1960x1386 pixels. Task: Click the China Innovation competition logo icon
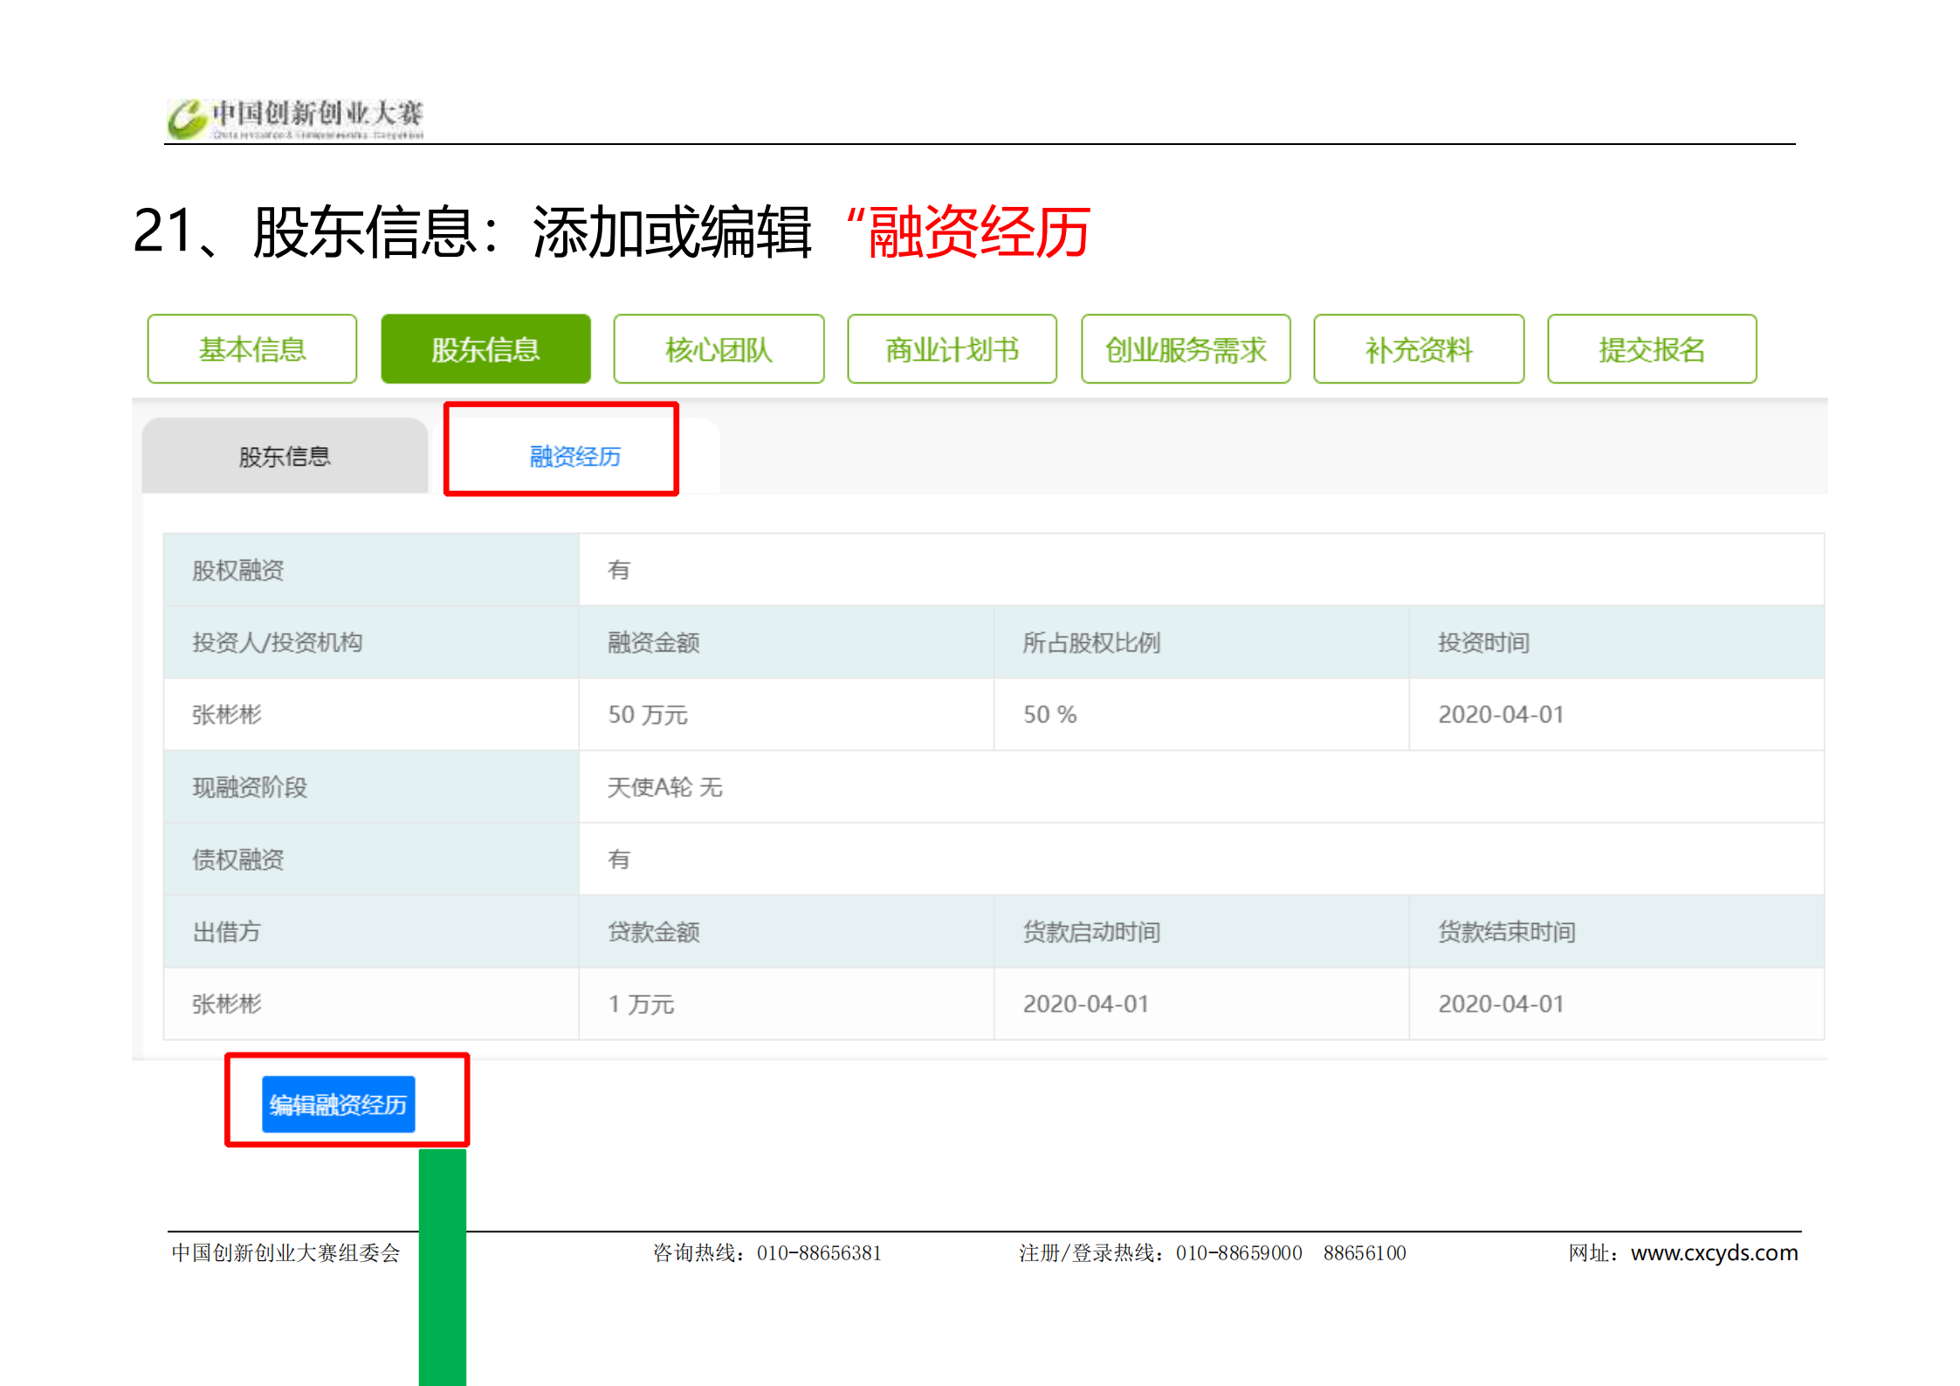pyautogui.click(x=187, y=118)
